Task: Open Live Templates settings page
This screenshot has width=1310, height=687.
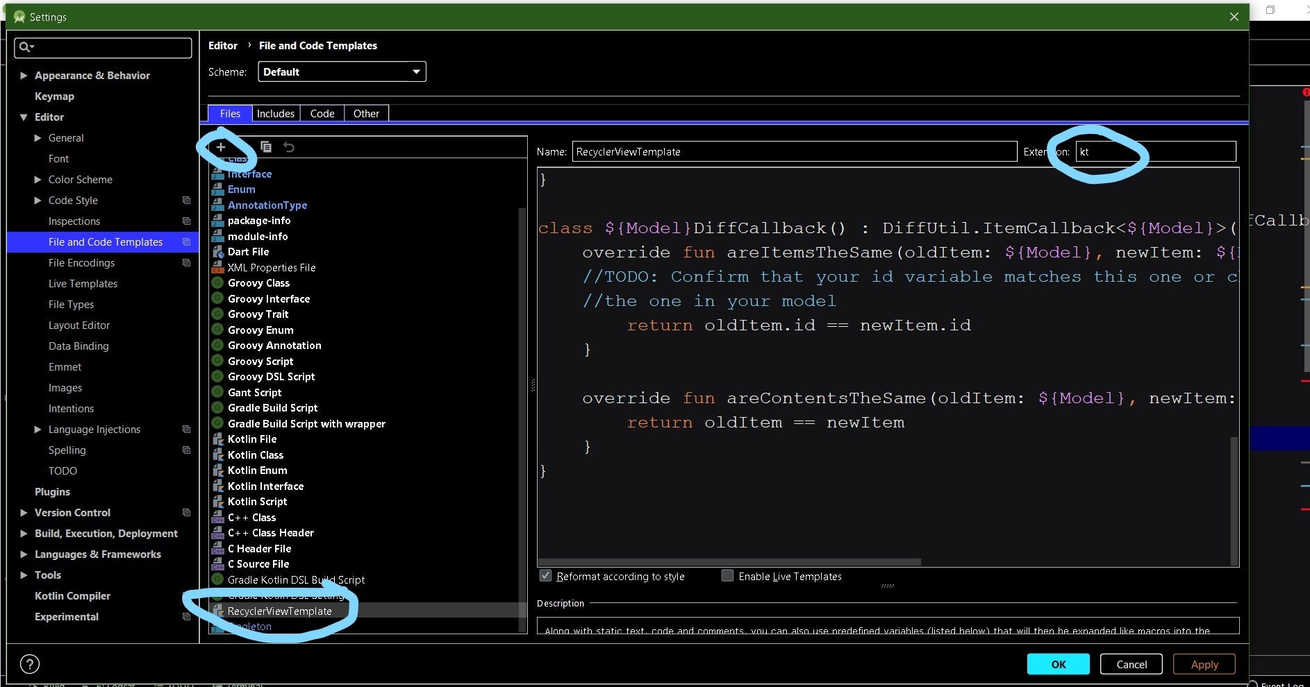Action: pyautogui.click(x=83, y=284)
